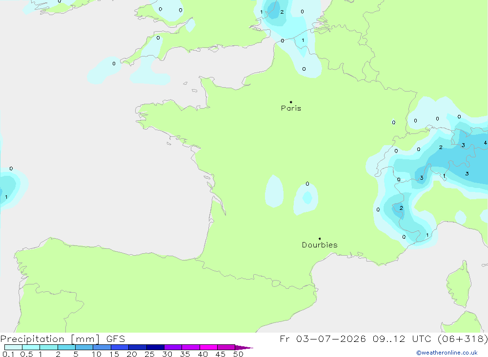Click the weatheronline.co.uk copyright link
The height and width of the screenshot is (357, 488).
tap(447, 353)
